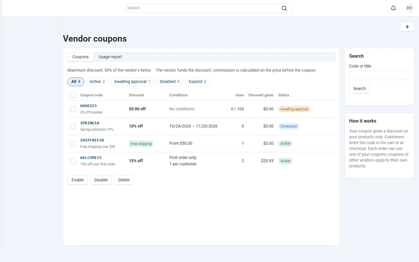
Task: Click the How it works heading
Action: coord(363,121)
